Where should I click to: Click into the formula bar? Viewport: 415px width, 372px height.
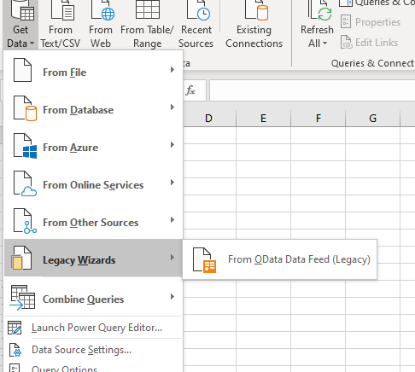313,90
